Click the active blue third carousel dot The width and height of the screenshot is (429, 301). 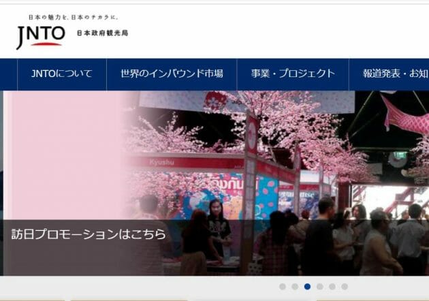point(307,287)
